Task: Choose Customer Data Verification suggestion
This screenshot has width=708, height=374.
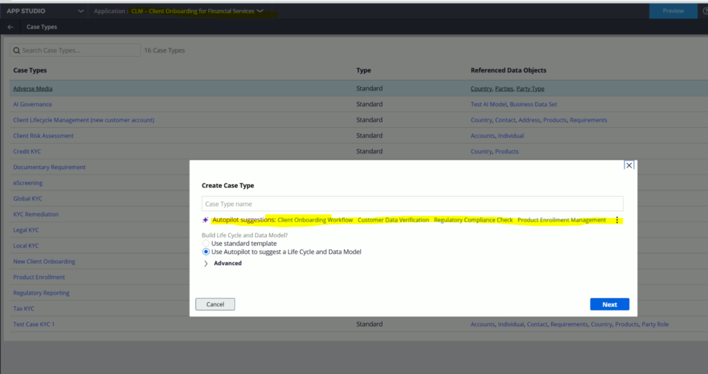Action: [393, 220]
